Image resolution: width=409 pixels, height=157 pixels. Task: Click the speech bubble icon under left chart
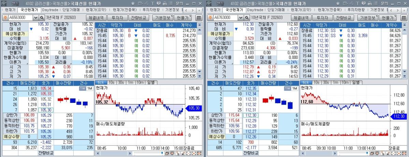pyautogui.click(x=172, y=153)
